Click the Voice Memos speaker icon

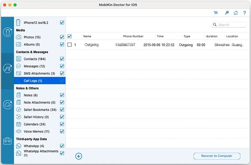(19, 131)
